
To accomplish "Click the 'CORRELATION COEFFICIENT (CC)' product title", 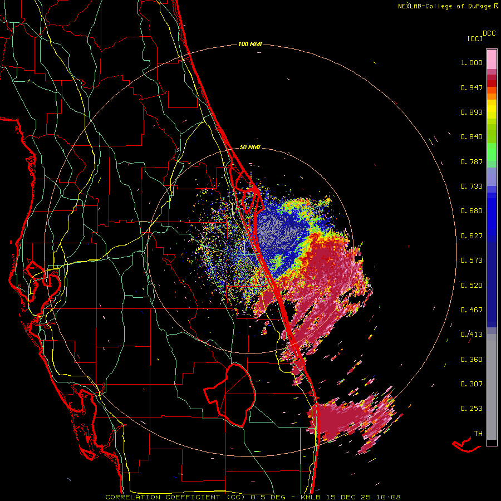I will click(x=175, y=497).
